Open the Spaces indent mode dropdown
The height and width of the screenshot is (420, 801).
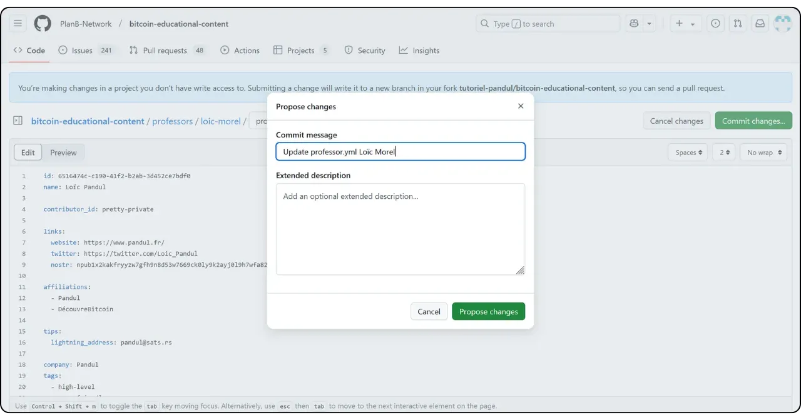[x=688, y=152]
